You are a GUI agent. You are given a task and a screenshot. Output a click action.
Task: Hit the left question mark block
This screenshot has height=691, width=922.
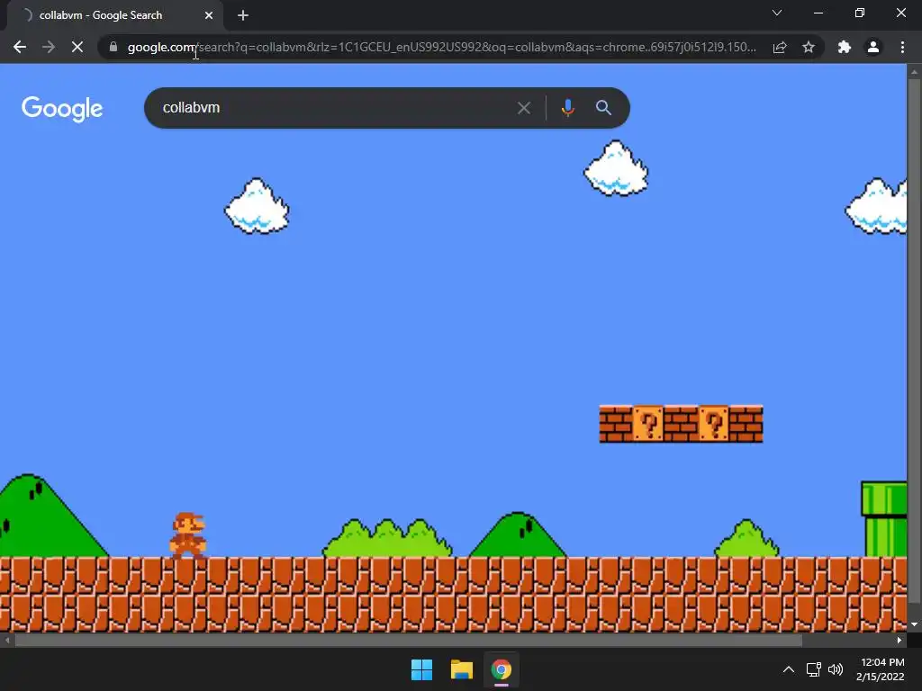click(x=648, y=423)
